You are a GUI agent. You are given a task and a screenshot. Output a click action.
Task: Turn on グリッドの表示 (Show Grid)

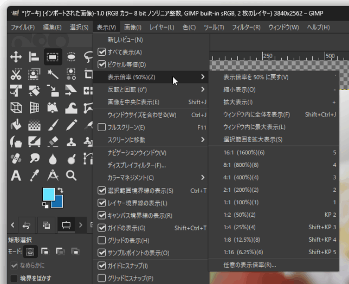click(x=102, y=240)
